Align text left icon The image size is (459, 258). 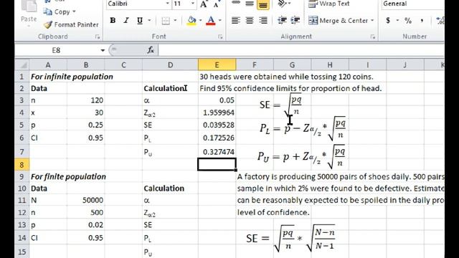[236, 21]
